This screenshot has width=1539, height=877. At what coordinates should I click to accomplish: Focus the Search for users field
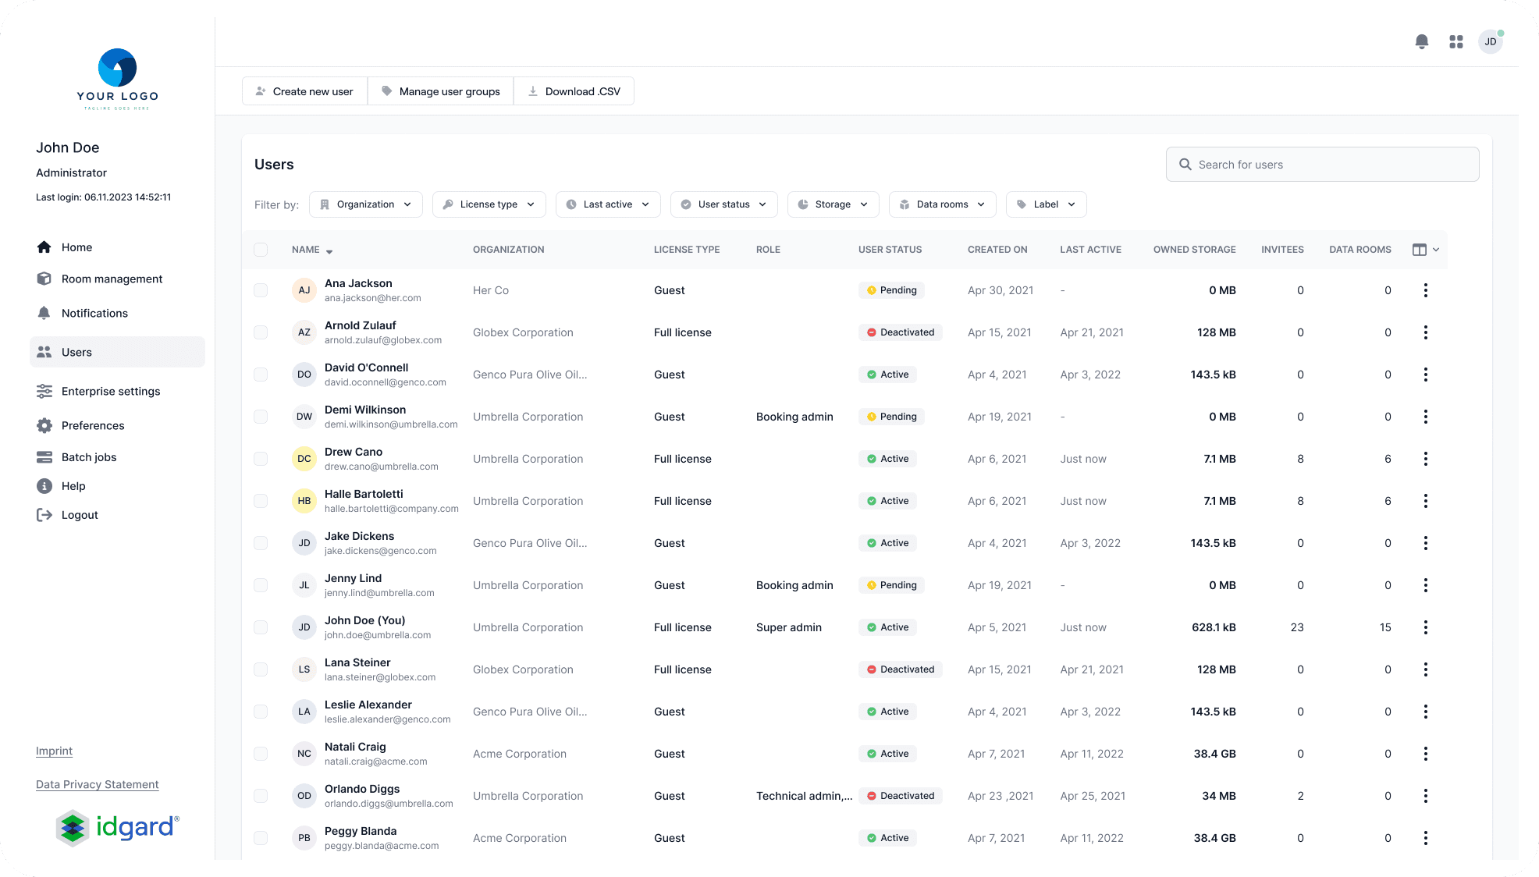click(x=1323, y=165)
